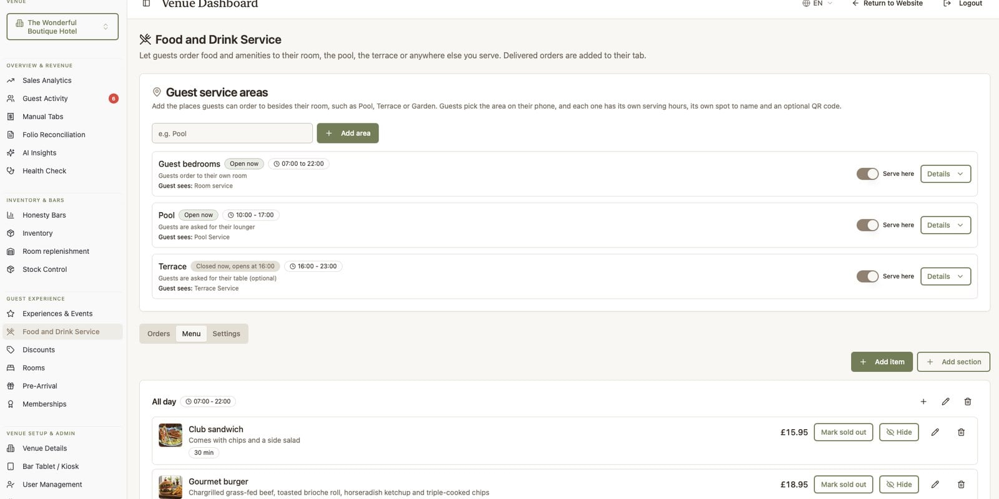Hide the Club sandwich from the menu

pos(899,432)
